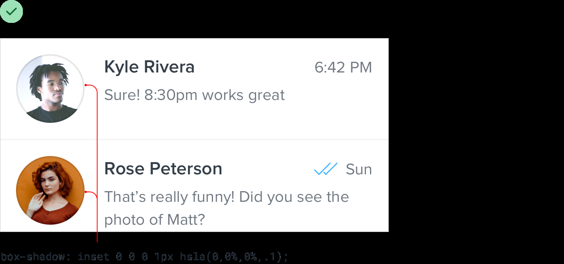
Task: Open Rose Peterson's profile photo
Action: point(50,190)
